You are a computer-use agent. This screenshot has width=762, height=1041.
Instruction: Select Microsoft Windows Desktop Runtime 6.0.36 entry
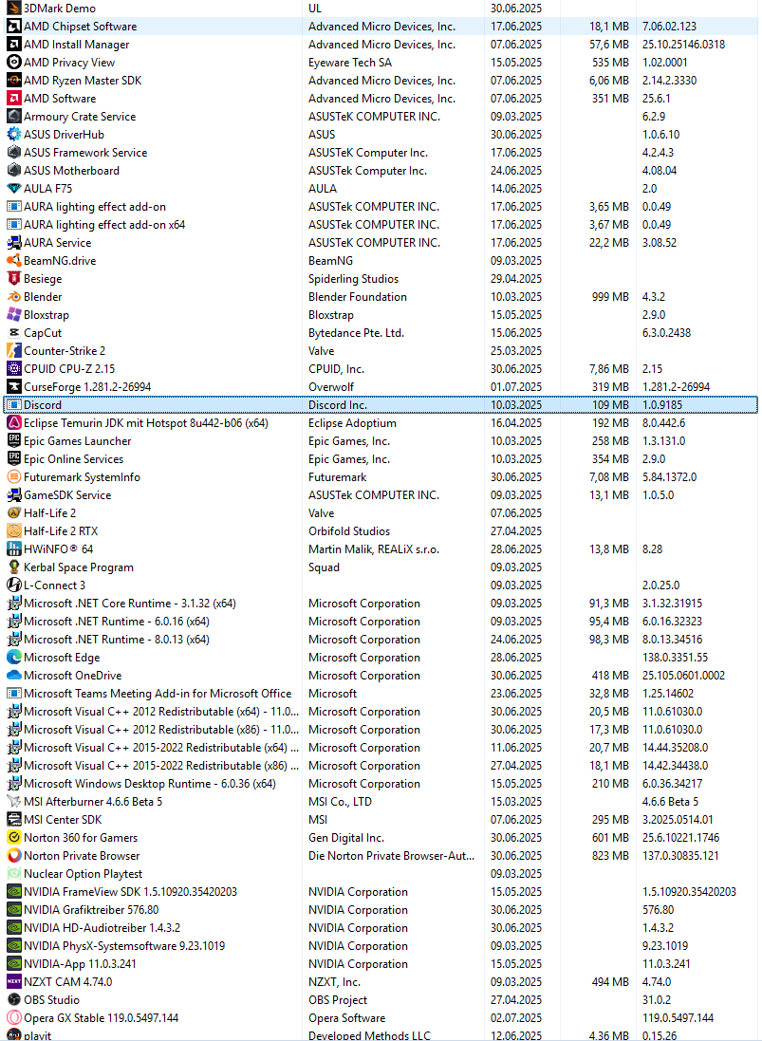tap(149, 784)
